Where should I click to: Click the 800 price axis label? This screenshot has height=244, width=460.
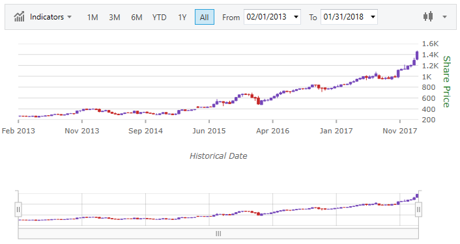click(x=429, y=87)
